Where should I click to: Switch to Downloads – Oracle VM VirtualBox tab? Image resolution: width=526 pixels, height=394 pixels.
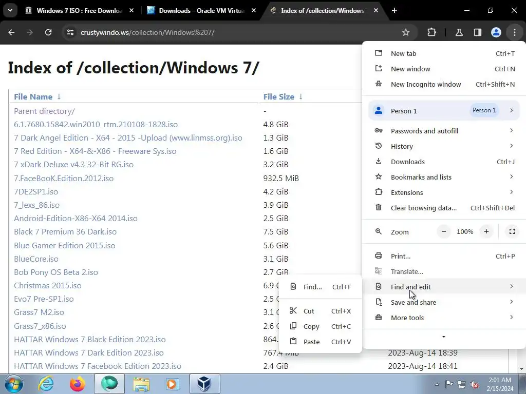tap(201, 10)
